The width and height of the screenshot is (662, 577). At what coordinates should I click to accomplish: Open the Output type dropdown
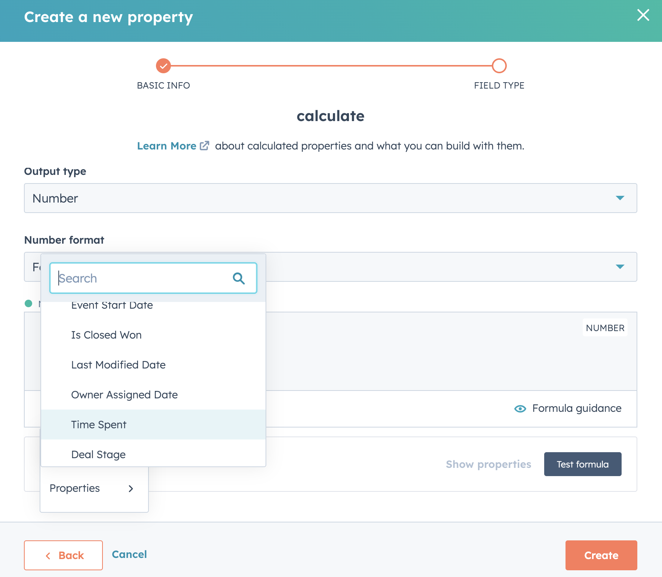pyautogui.click(x=620, y=198)
